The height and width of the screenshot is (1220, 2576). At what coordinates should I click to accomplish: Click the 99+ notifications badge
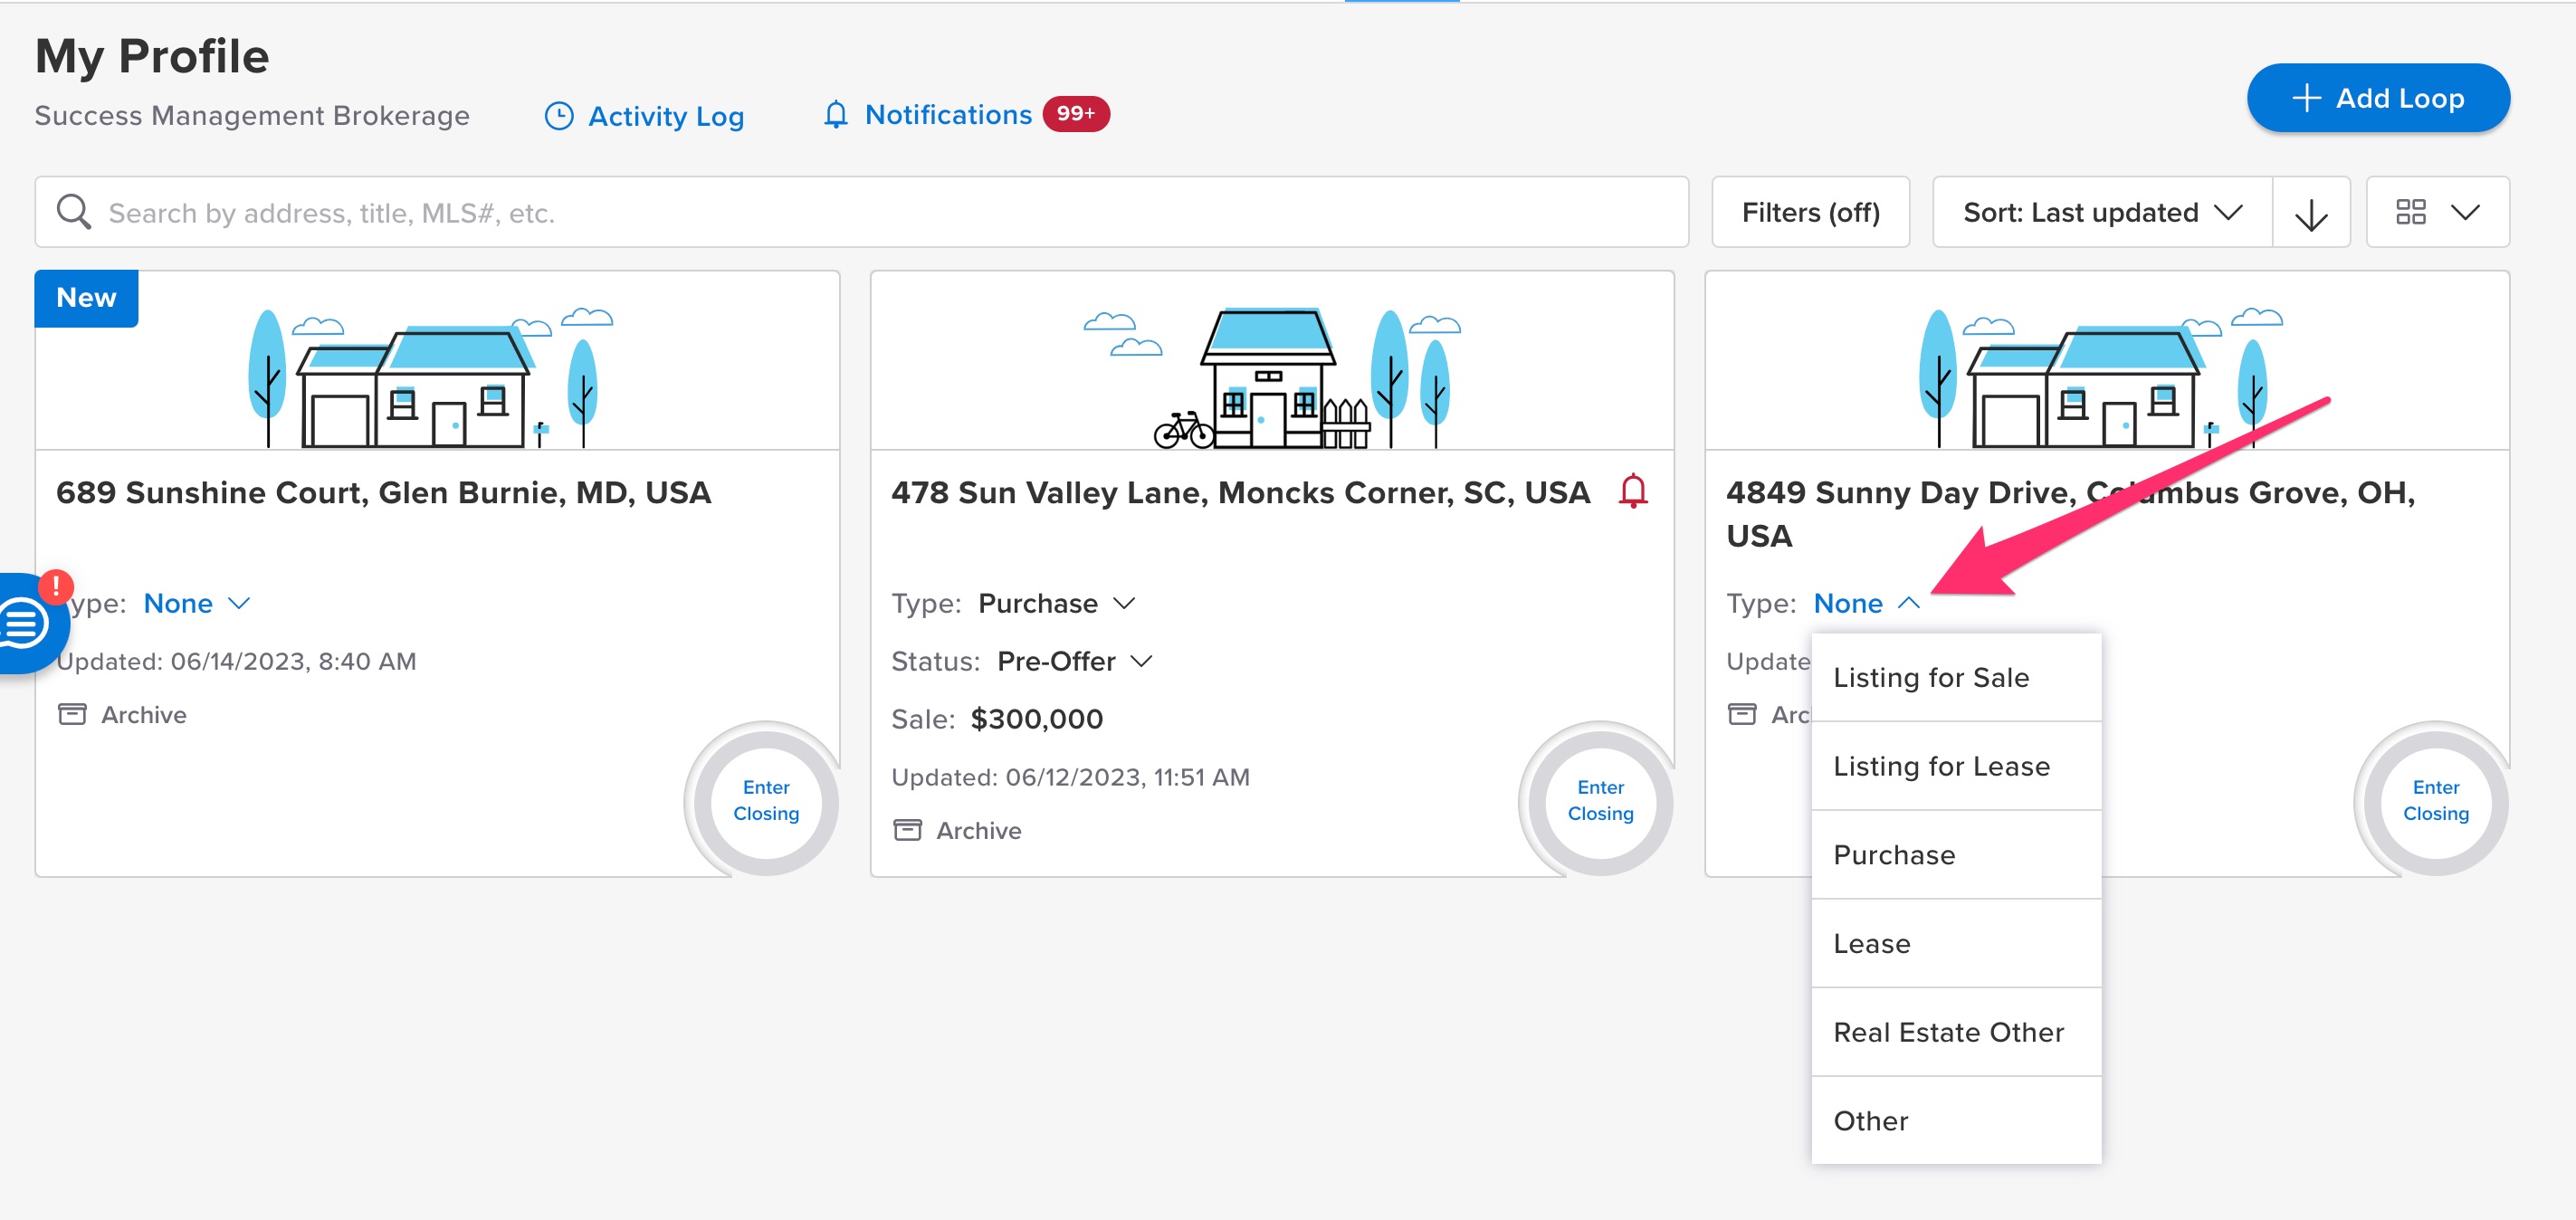pyautogui.click(x=1075, y=114)
